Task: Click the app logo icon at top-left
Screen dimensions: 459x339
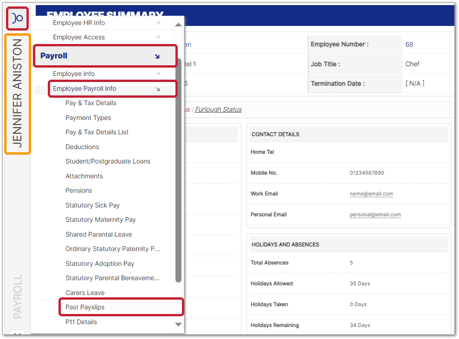Action: [18, 19]
